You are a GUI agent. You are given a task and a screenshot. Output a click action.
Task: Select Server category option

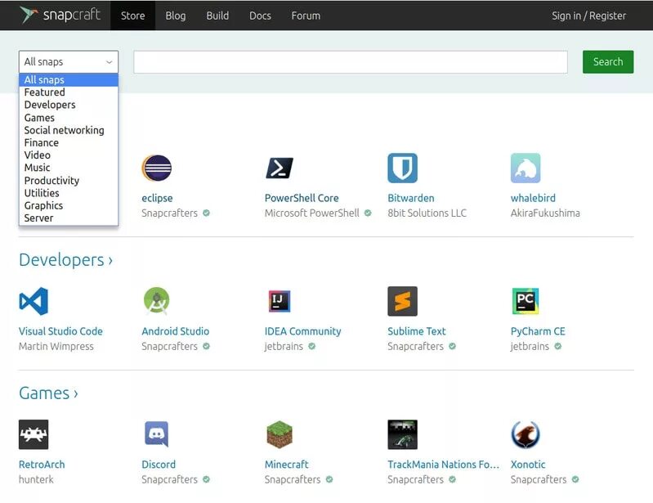click(x=69, y=218)
